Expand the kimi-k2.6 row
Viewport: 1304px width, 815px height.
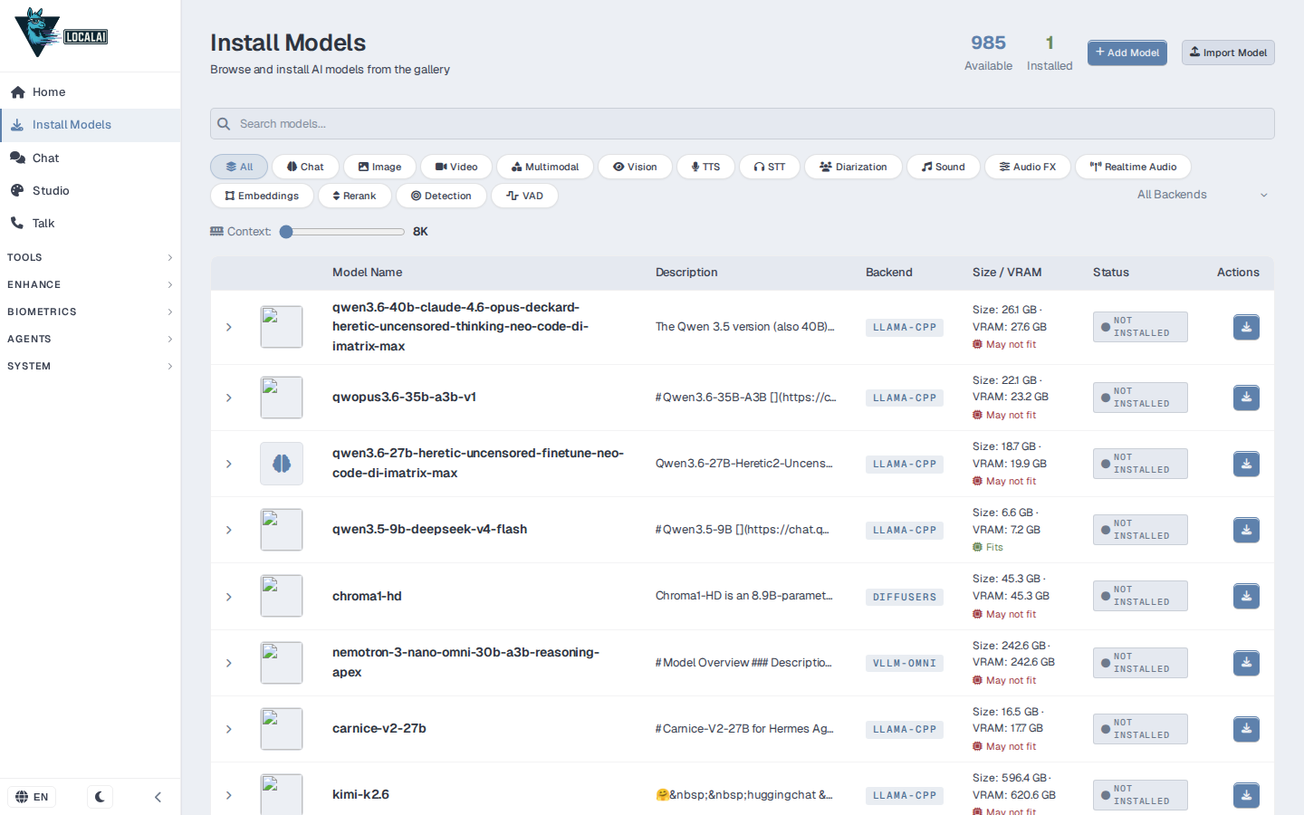229,795
